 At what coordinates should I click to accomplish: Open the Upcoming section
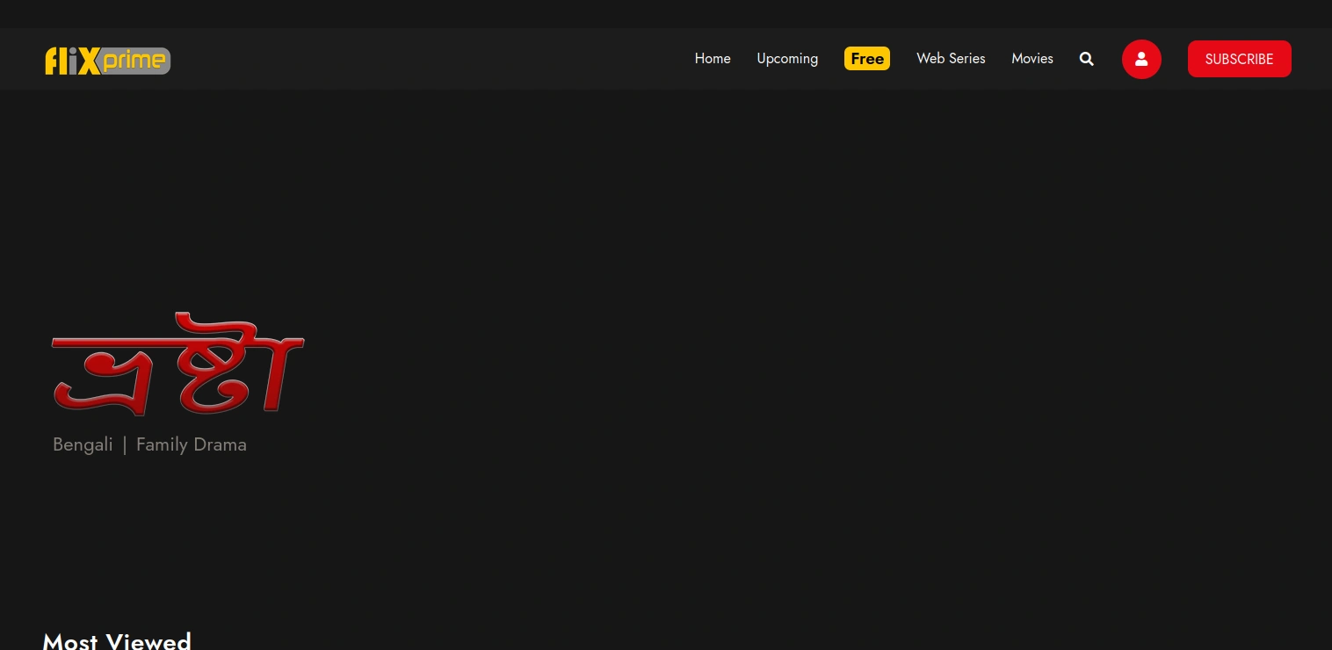pos(787,59)
